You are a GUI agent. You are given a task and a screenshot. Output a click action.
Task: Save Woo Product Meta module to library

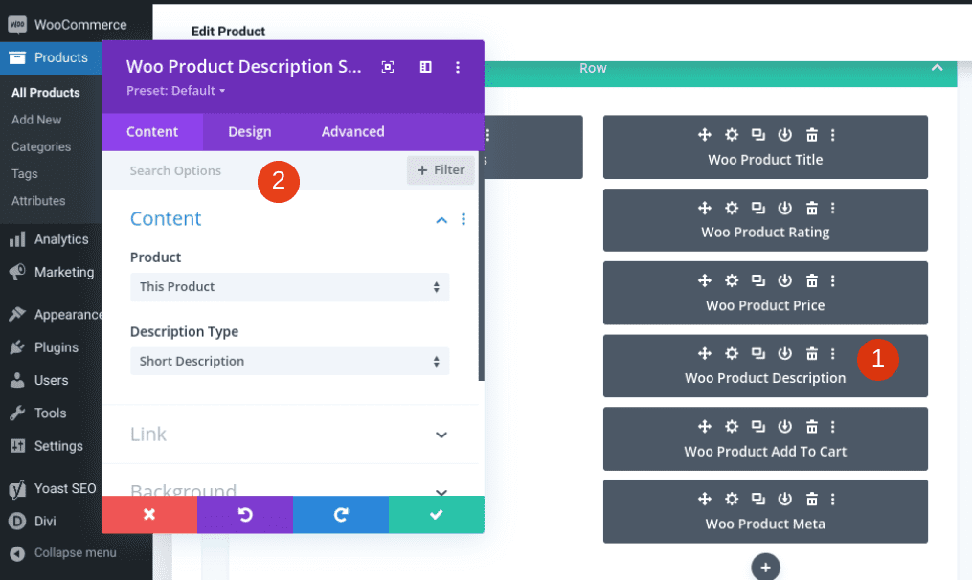point(785,499)
